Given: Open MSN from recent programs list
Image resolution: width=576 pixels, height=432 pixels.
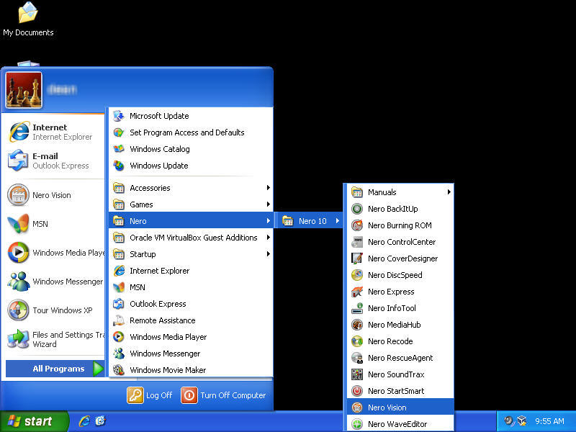Looking at the screenshot, I should (x=53, y=224).
